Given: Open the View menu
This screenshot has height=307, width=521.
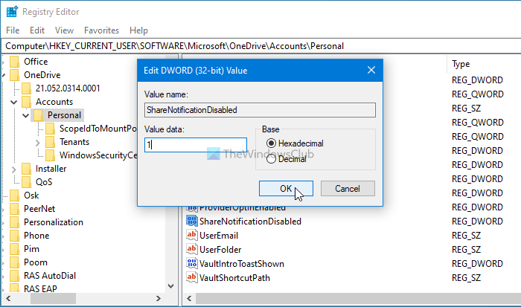Looking at the screenshot, I should point(64,30).
